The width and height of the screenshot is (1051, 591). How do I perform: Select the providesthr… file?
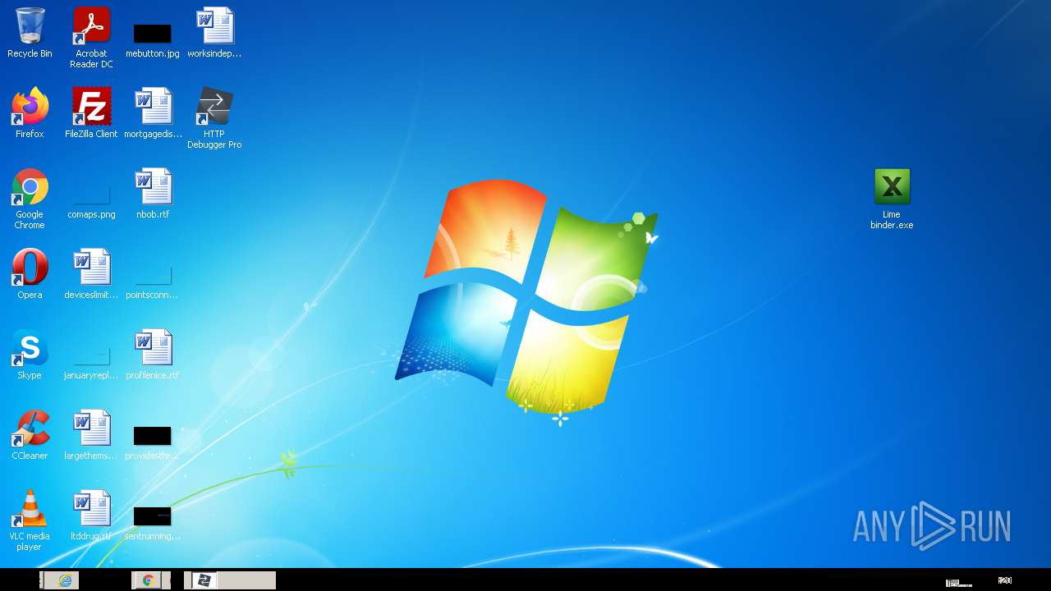[153, 442]
